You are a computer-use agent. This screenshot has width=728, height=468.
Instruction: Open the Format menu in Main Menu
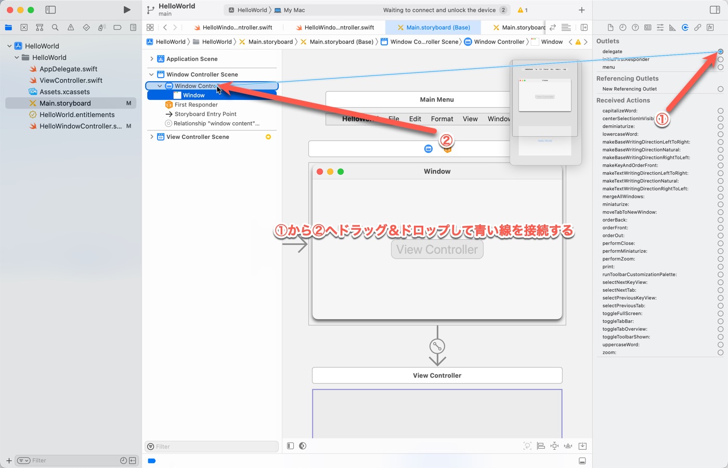[x=442, y=119]
